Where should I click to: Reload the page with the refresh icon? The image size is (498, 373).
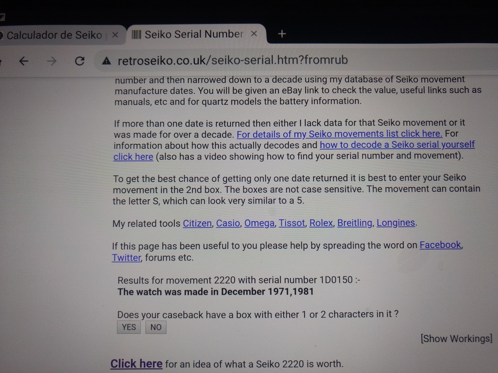80,61
